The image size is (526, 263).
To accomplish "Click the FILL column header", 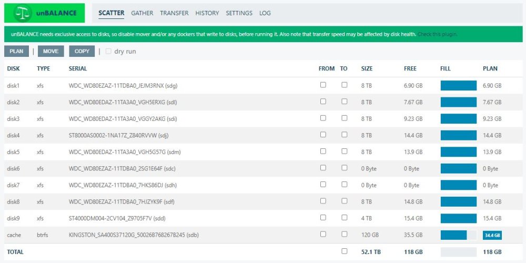I will click(446, 68).
